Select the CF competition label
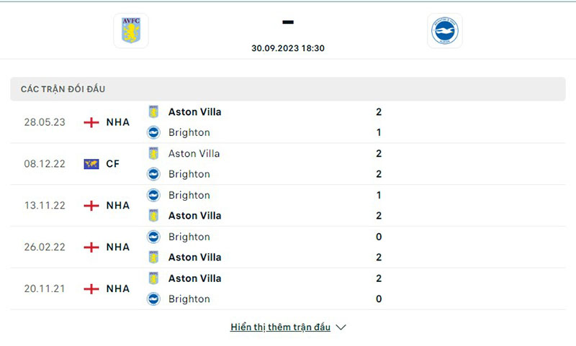Screen dimensions: 576x346 tap(113, 164)
